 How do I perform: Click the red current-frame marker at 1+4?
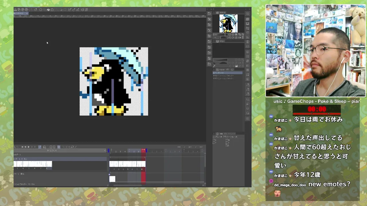143,150
